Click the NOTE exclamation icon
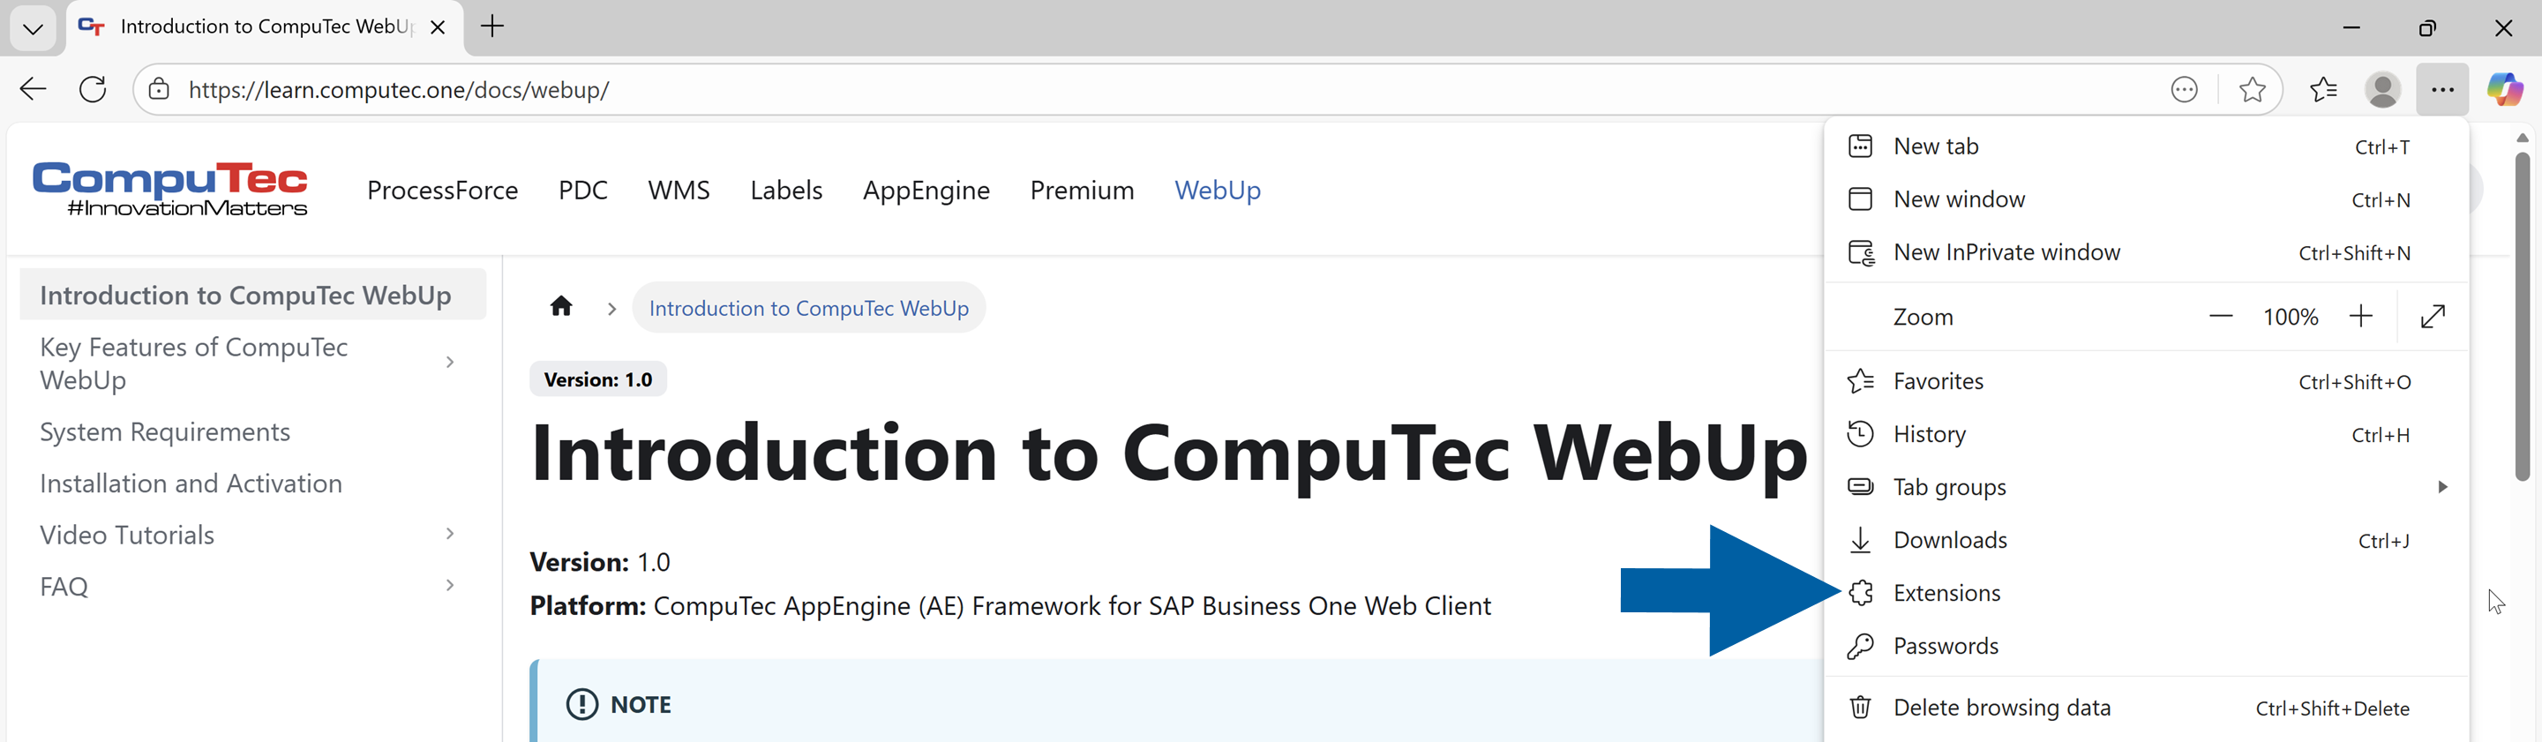 coord(582,705)
